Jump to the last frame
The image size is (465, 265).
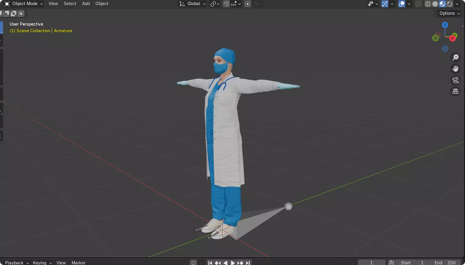248,263
